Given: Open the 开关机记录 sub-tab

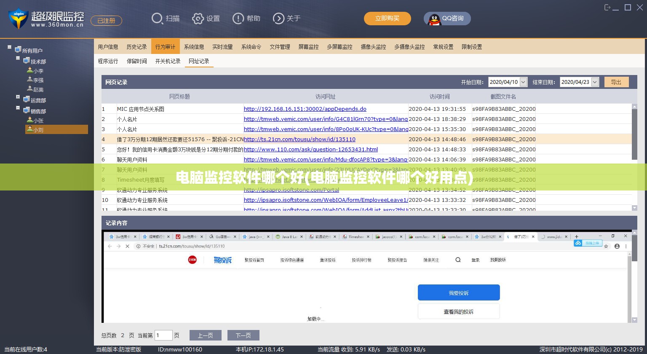Looking at the screenshot, I should click(168, 61).
